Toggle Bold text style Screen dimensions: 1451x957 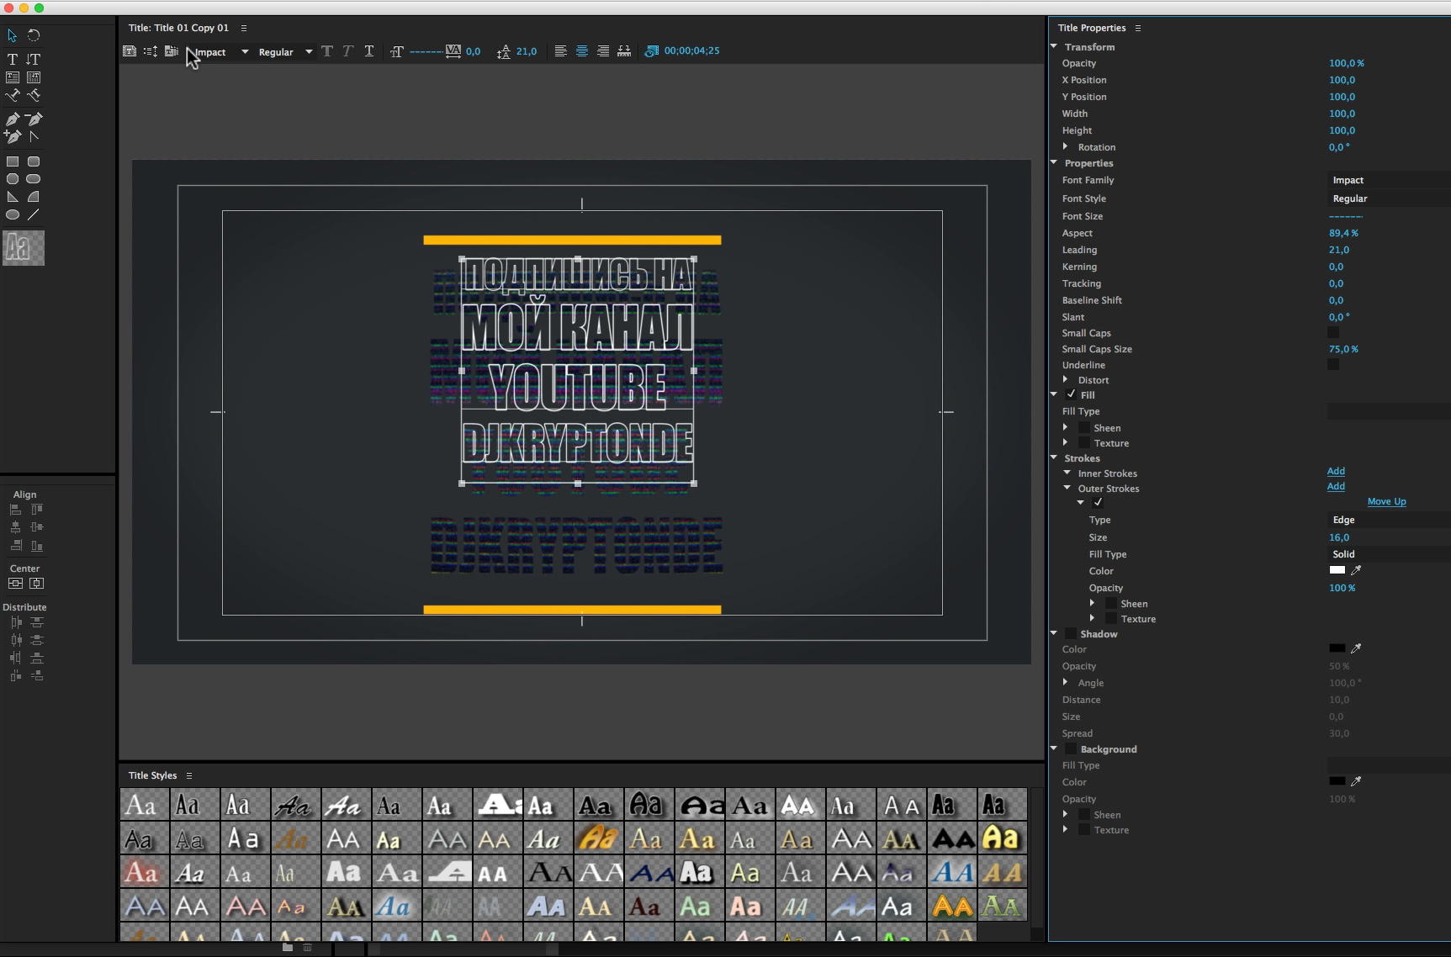[327, 51]
